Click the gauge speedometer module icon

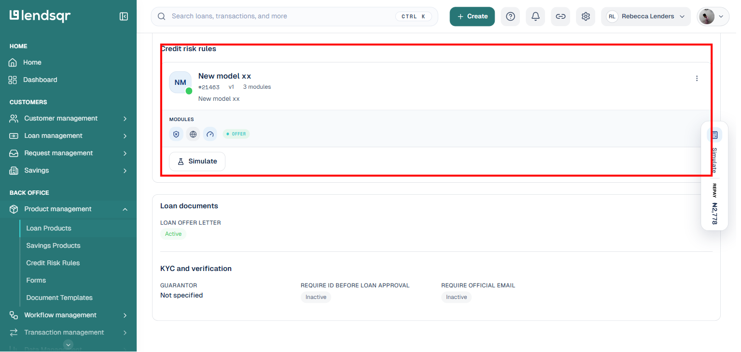(210, 134)
